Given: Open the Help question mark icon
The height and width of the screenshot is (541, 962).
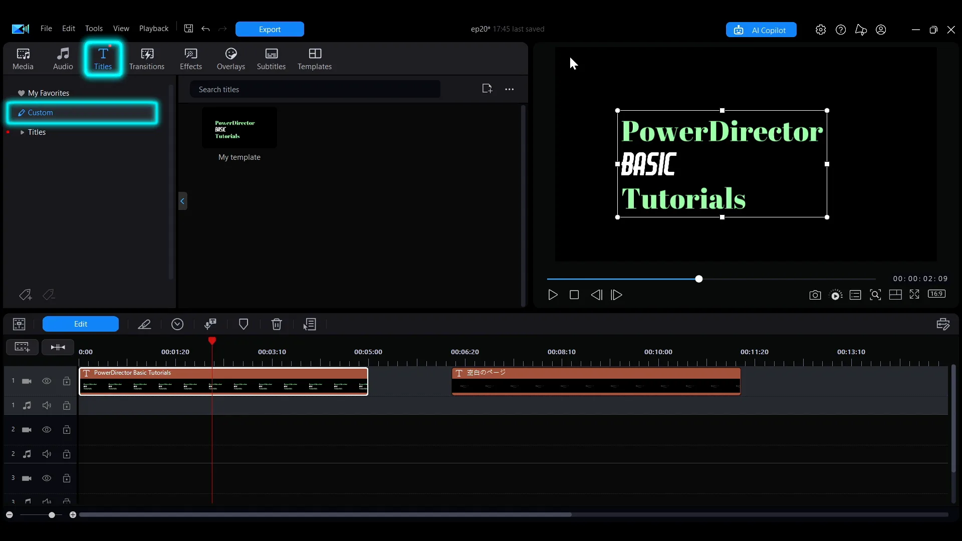Looking at the screenshot, I should point(841,30).
